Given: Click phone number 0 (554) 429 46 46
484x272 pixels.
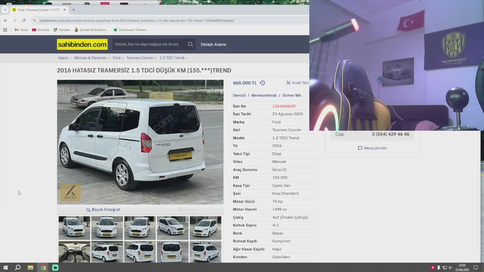Looking at the screenshot, I should 391,134.
